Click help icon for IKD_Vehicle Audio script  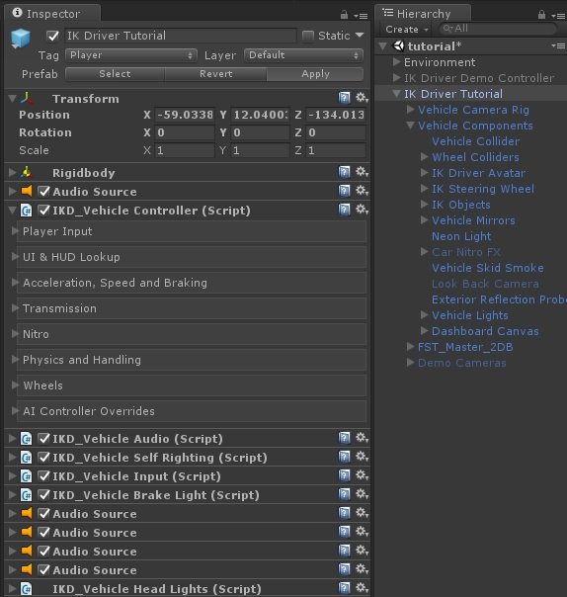(344, 438)
